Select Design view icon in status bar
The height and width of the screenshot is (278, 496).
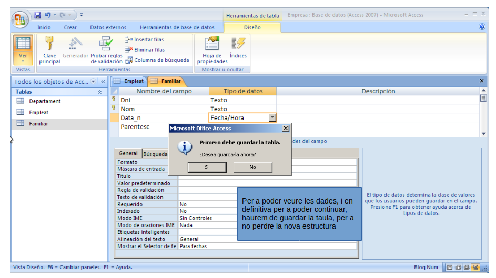point(475,268)
